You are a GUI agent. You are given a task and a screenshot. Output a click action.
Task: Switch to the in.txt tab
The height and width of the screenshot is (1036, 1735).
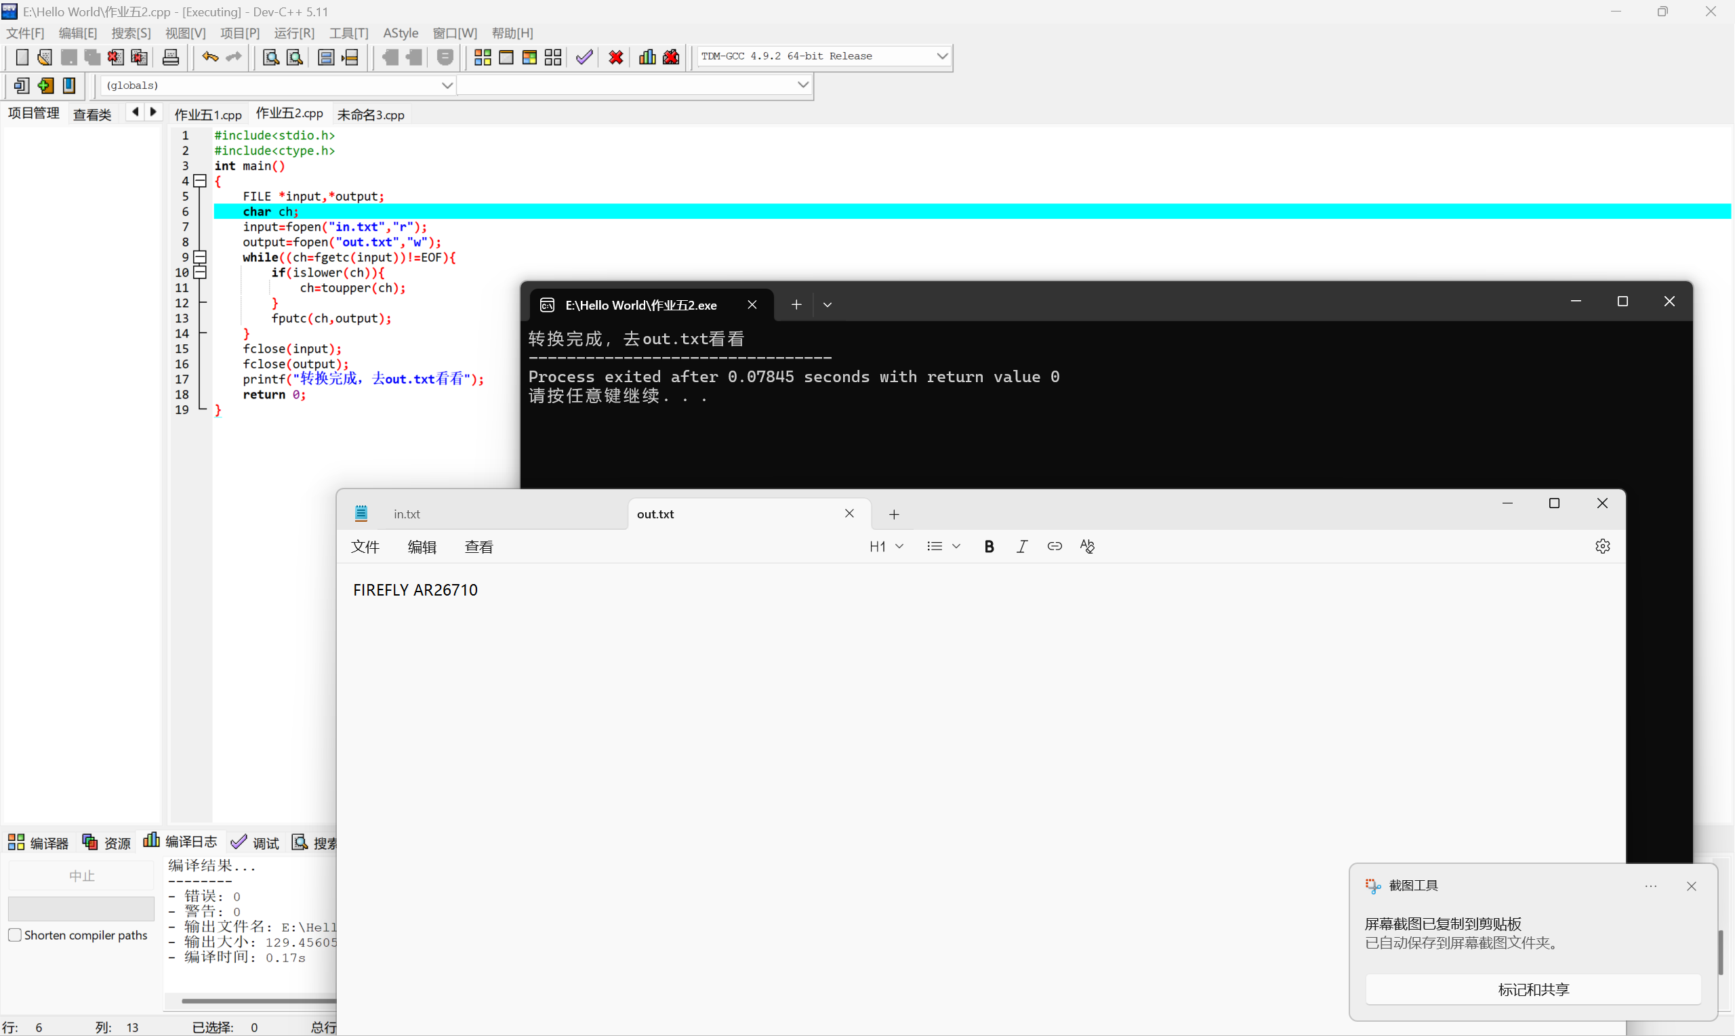[x=407, y=513]
